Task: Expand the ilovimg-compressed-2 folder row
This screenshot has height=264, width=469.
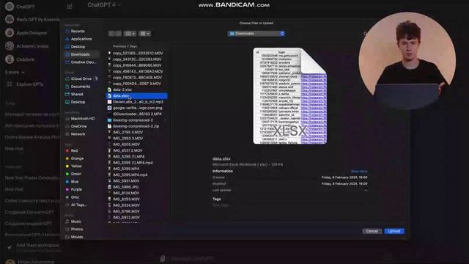Action: point(166,120)
